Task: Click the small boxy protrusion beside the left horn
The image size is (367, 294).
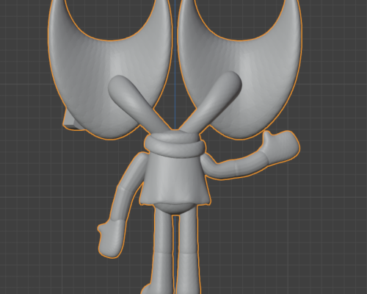Action: pyautogui.click(x=69, y=121)
